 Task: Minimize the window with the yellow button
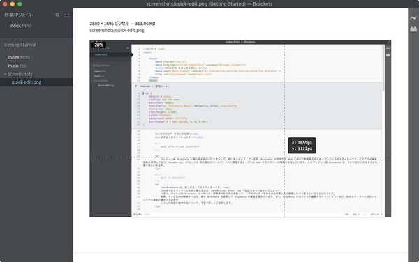pos(13,4)
